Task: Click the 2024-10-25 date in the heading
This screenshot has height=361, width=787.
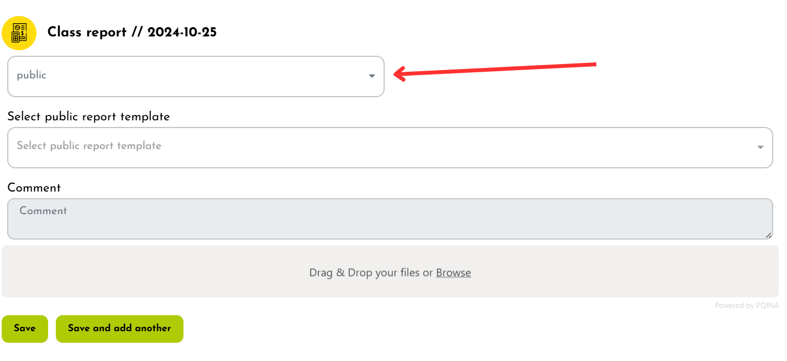Action: [182, 33]
